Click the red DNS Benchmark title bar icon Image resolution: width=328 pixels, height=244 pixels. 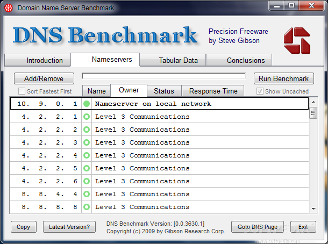coord(9,8)
